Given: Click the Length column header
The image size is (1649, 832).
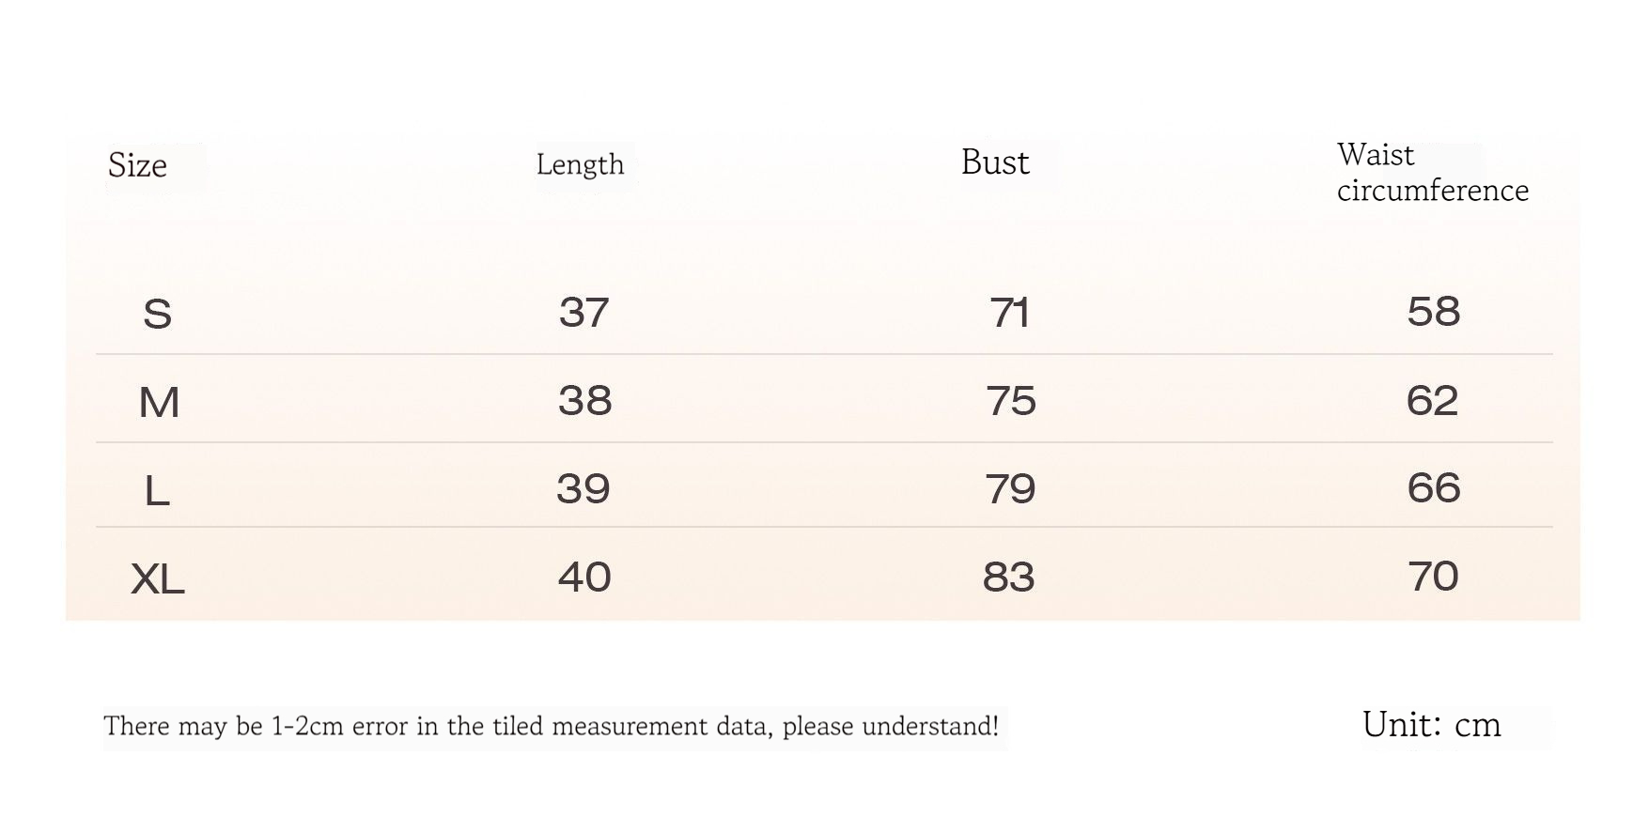Looking at the screenshot, I should click(580, 165).
